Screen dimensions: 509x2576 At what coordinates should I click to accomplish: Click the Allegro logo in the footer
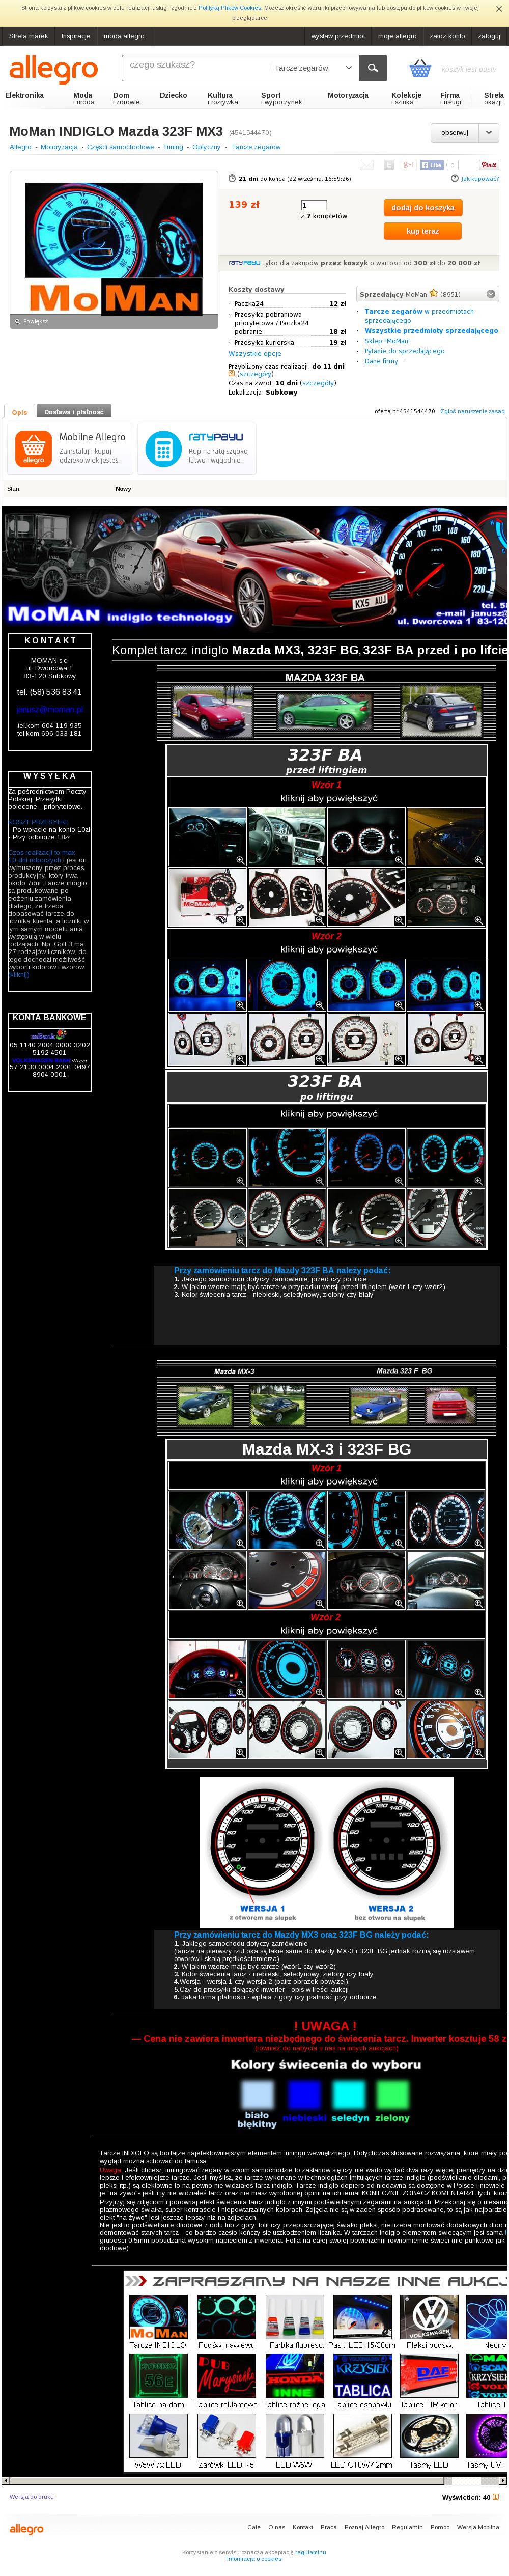tap(27, 2529)
